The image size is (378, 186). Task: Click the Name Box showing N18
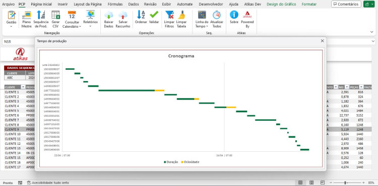pyautogui.click(x=18, y=42)
